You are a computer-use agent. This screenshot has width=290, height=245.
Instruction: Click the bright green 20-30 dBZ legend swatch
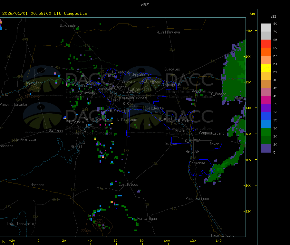[x=266, y=132]
